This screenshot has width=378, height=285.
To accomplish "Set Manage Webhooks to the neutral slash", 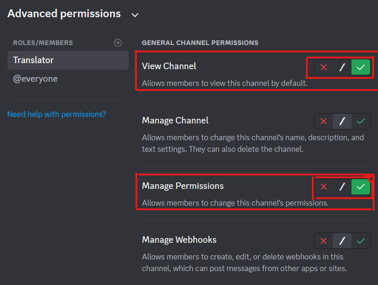I will pyautogui.click(x=342, y=240).
